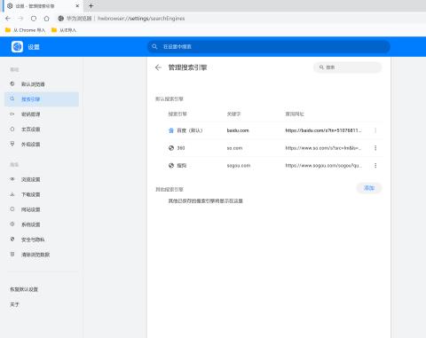Open more options for the 搜狗 engine
The height and width of the screenshot is (338, 426).
(x=375, y=165)
